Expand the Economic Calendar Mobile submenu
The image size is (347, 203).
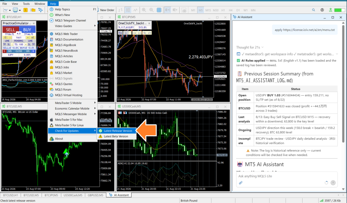[73, 108]
